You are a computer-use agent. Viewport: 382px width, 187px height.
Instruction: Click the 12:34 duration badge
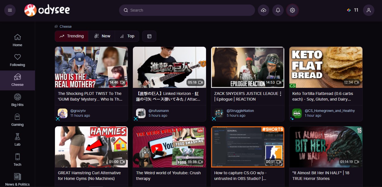[352, 82]
